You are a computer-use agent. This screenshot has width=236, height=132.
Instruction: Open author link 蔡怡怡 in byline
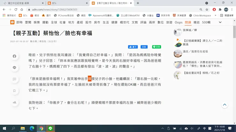(43, 41)
